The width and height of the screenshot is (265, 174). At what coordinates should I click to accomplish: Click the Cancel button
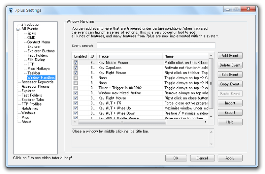pyautogui.click(x=202, y=158)
